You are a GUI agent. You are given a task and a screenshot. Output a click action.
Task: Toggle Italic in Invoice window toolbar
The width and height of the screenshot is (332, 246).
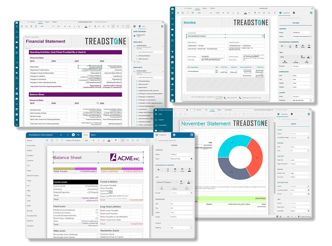(x=233, y=13)
